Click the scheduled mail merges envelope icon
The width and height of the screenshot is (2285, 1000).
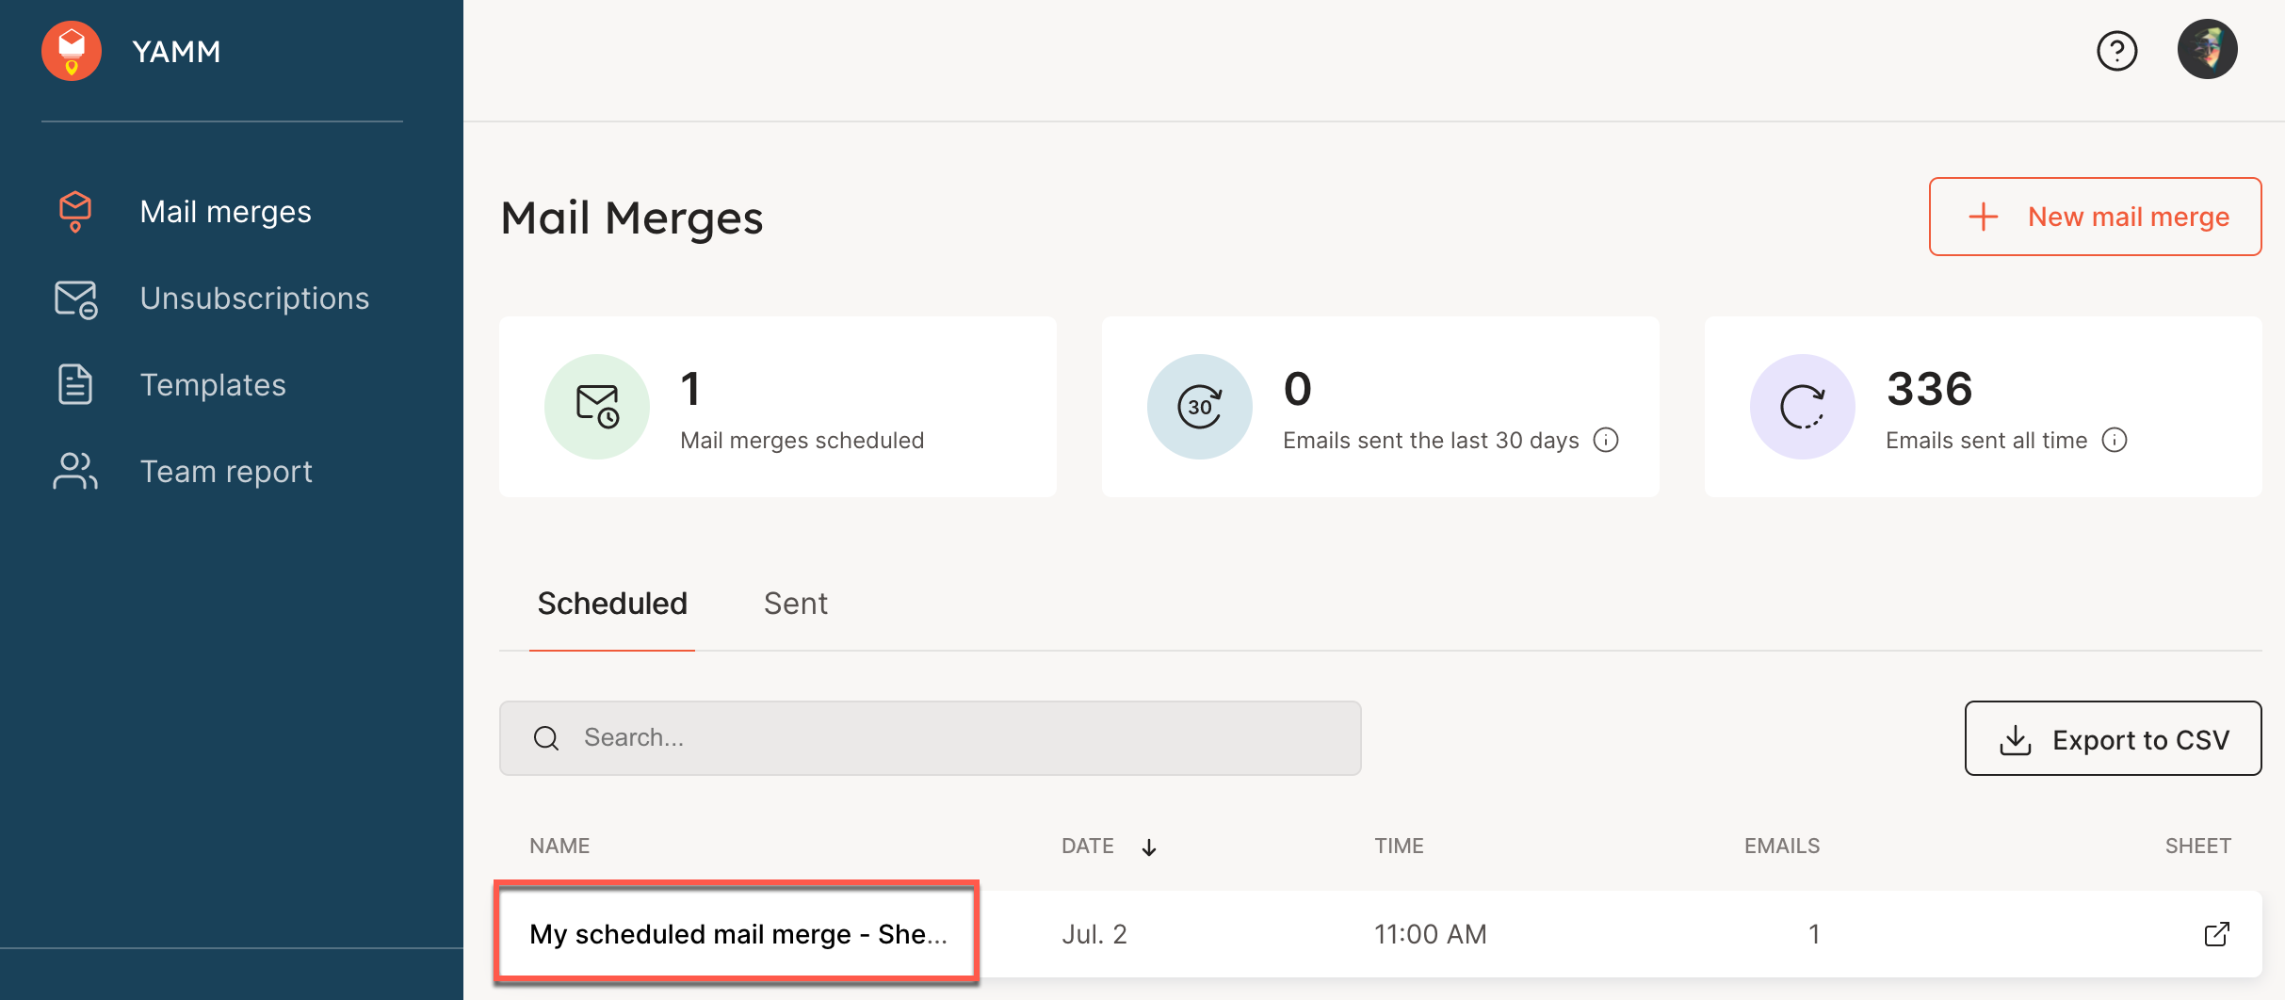(x=597, y=407)
